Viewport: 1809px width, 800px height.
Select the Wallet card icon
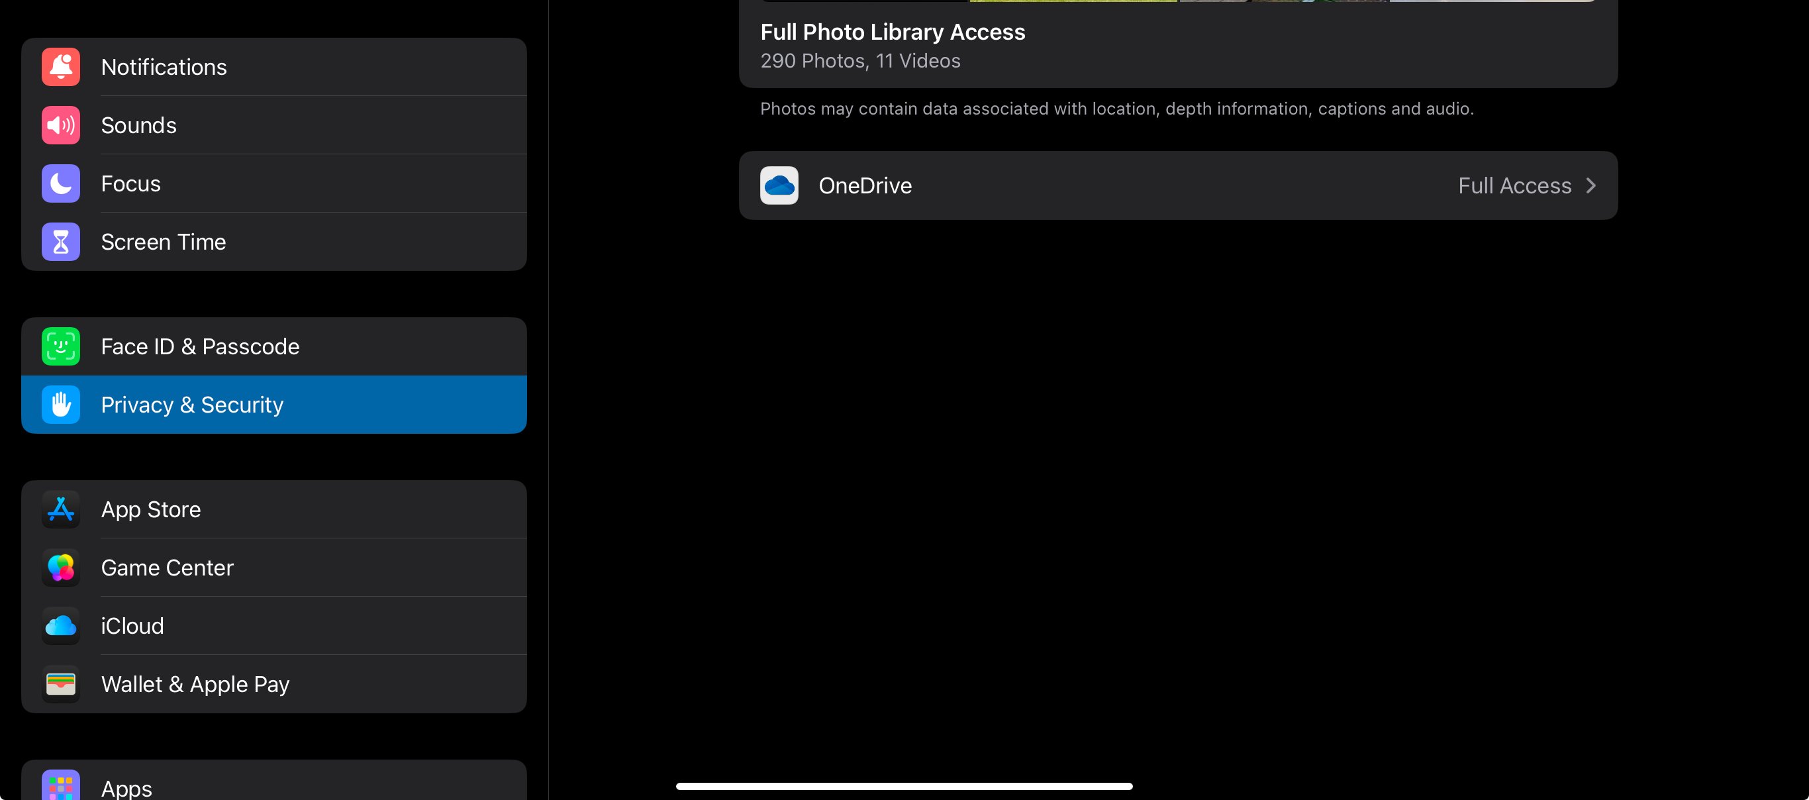click(60, 684)
